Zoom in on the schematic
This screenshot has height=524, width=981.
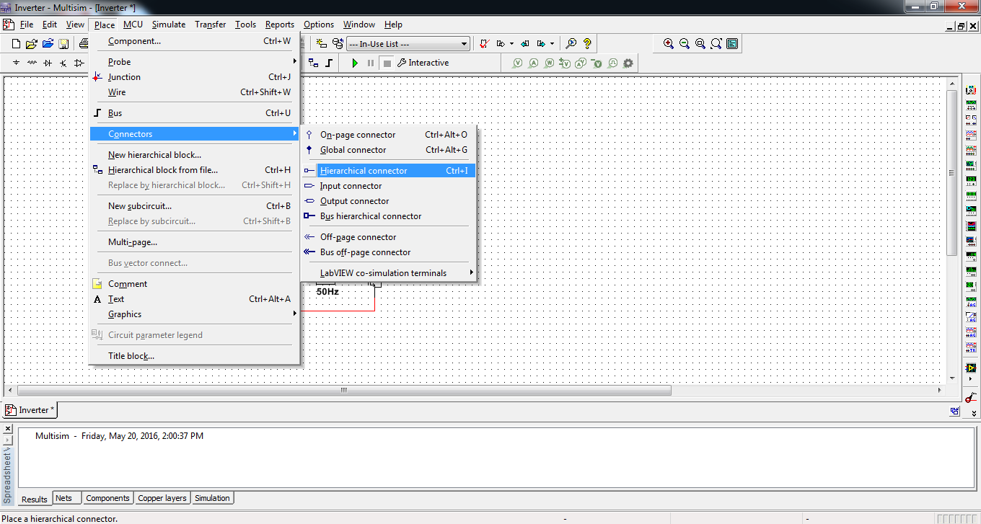pos(669,44)
